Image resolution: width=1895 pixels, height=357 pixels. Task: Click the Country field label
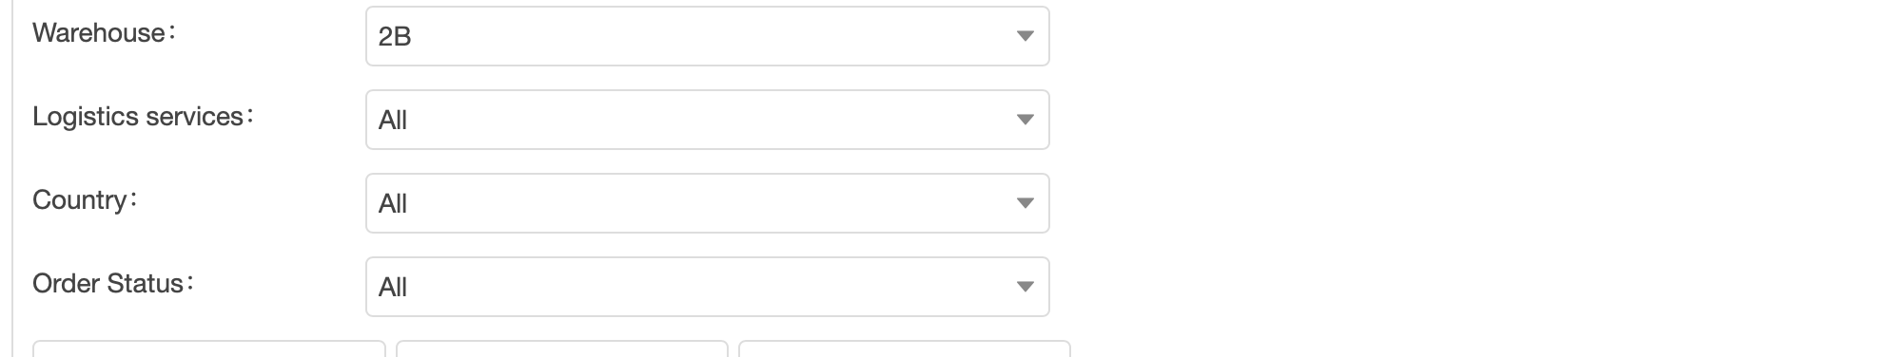tap(85, 200)
